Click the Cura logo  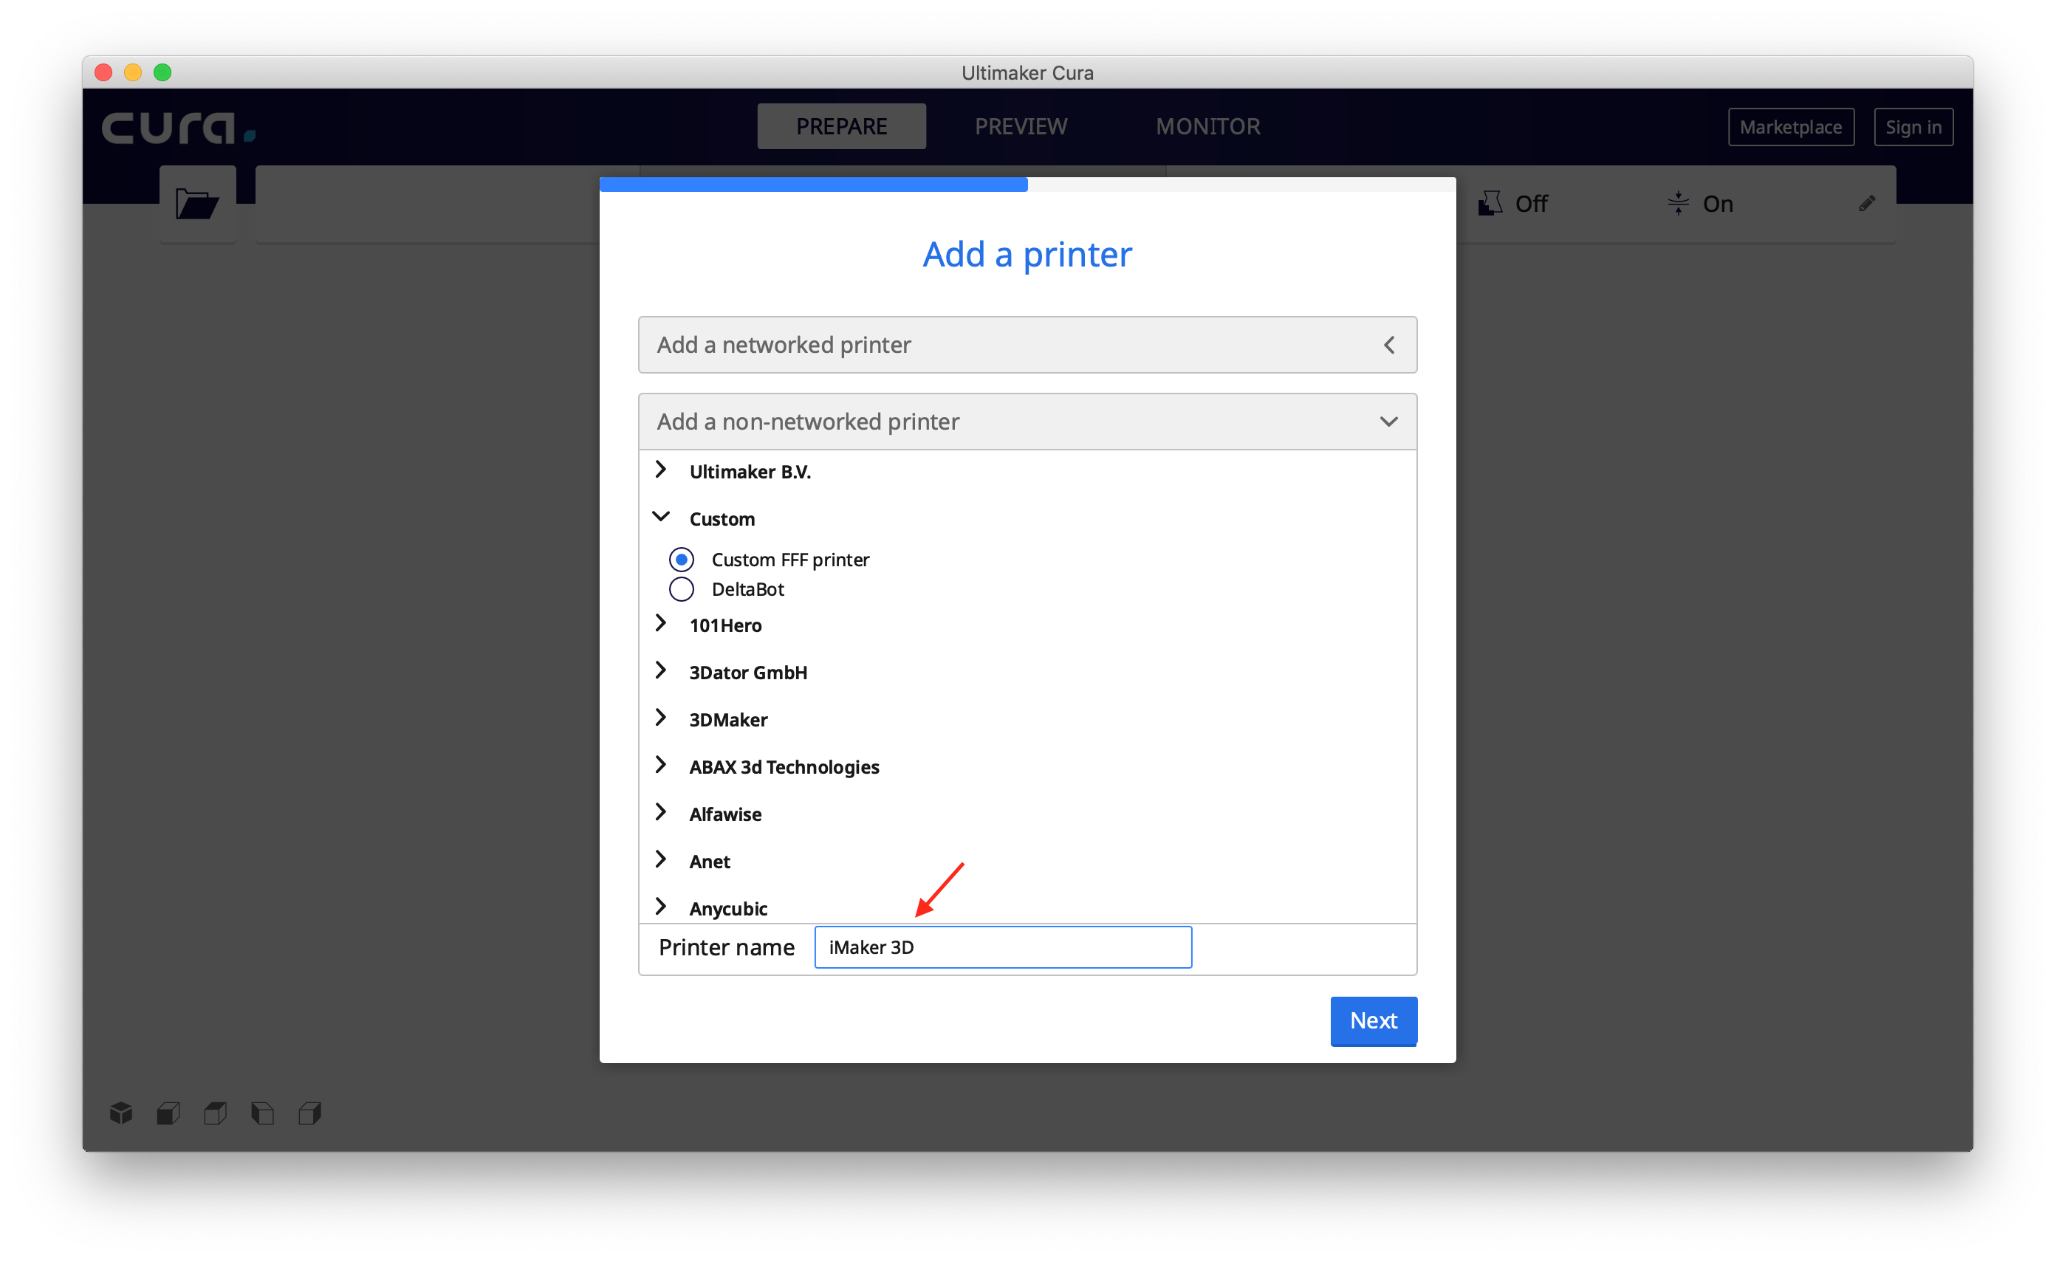[179, 128]
